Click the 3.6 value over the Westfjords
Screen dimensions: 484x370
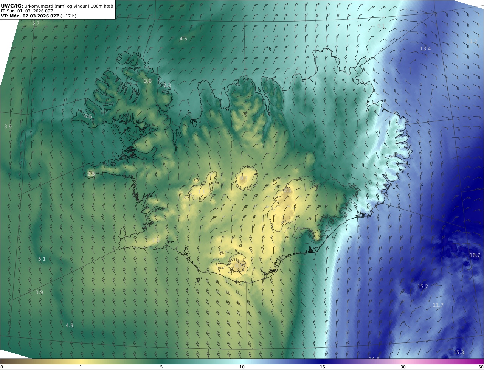(148, 81)
